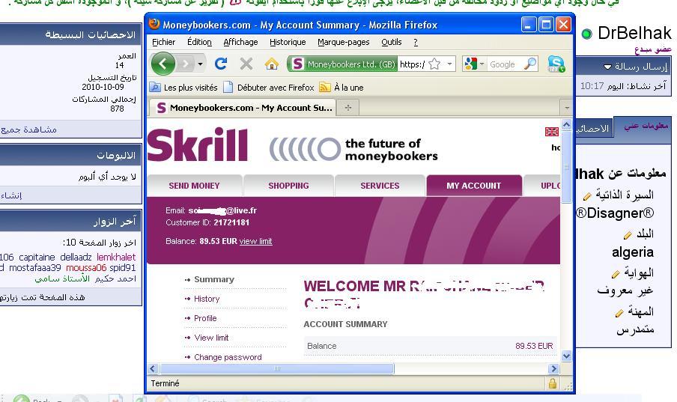The image size is (677, 402).
Task: Click into the Google search field
Action: (504, 64)
